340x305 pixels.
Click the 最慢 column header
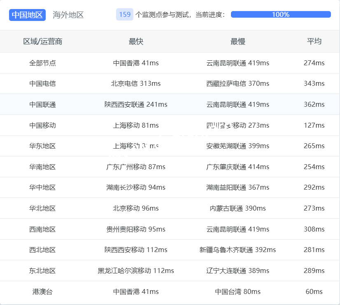238,41
